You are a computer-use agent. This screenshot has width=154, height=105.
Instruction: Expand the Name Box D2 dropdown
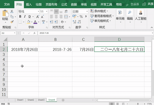point(15,33)
